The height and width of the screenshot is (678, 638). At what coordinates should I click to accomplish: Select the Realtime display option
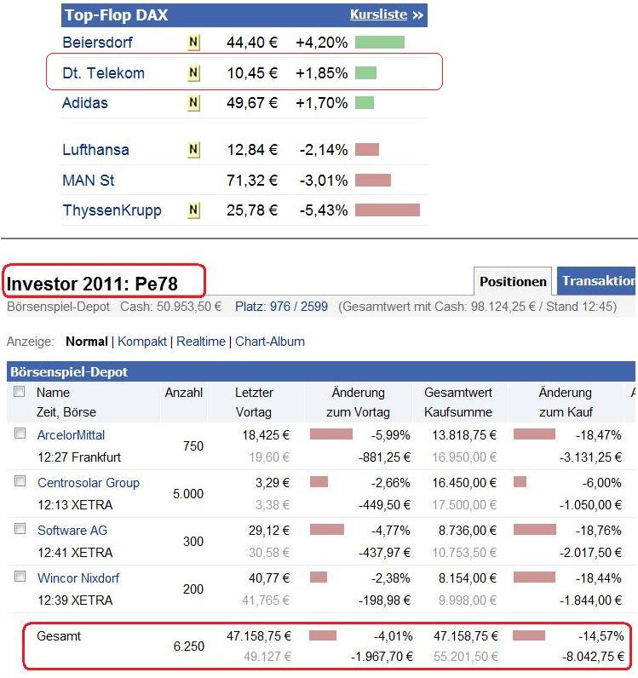201,342
